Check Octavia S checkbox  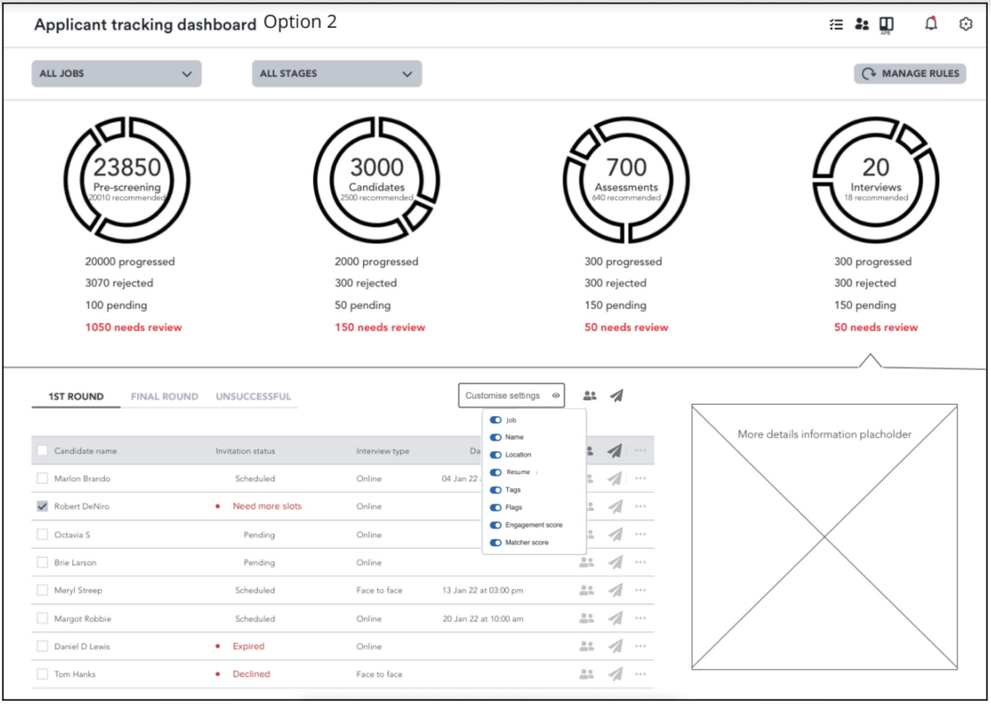coord(42,534)
